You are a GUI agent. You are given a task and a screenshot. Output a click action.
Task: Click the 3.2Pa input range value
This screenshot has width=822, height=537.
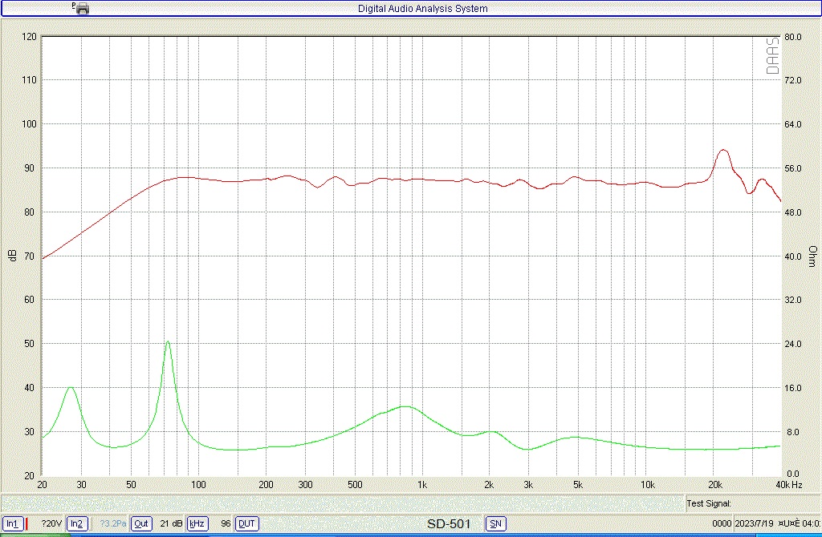pyautogui.click(x=113, y=524)
